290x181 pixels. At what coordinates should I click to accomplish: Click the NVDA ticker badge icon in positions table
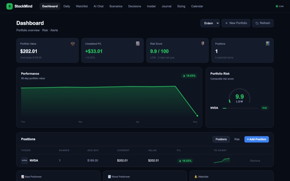coord(24,160)
